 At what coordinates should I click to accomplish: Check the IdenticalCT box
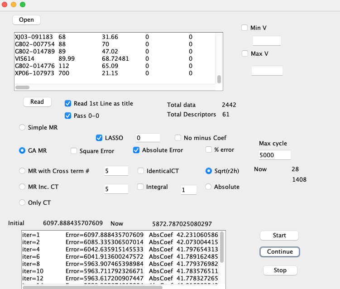[x=141, y=171]
